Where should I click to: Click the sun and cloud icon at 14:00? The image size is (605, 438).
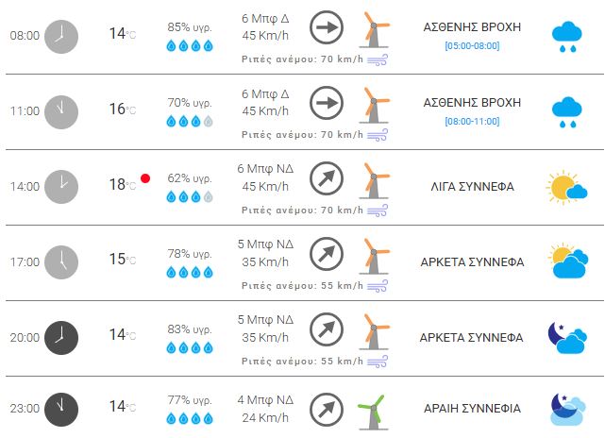pos(565,187)
